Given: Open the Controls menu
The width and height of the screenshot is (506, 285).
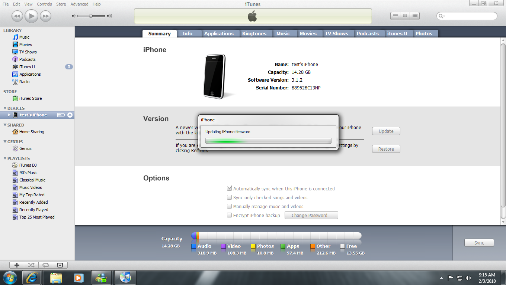Looking at the screenshot, I should (44, 4).
